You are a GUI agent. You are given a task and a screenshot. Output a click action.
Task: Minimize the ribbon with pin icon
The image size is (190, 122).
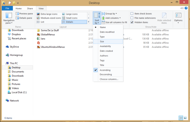click(182, 8)
